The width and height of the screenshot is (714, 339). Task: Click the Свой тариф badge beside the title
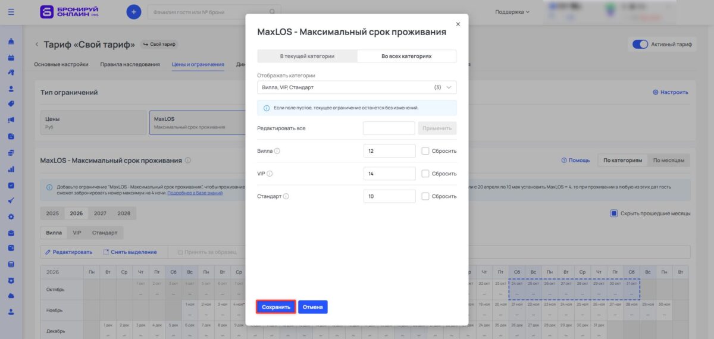(159, 45)
